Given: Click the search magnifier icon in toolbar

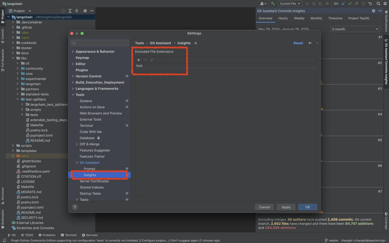Looking at the screenshot, I should point(378,4).
